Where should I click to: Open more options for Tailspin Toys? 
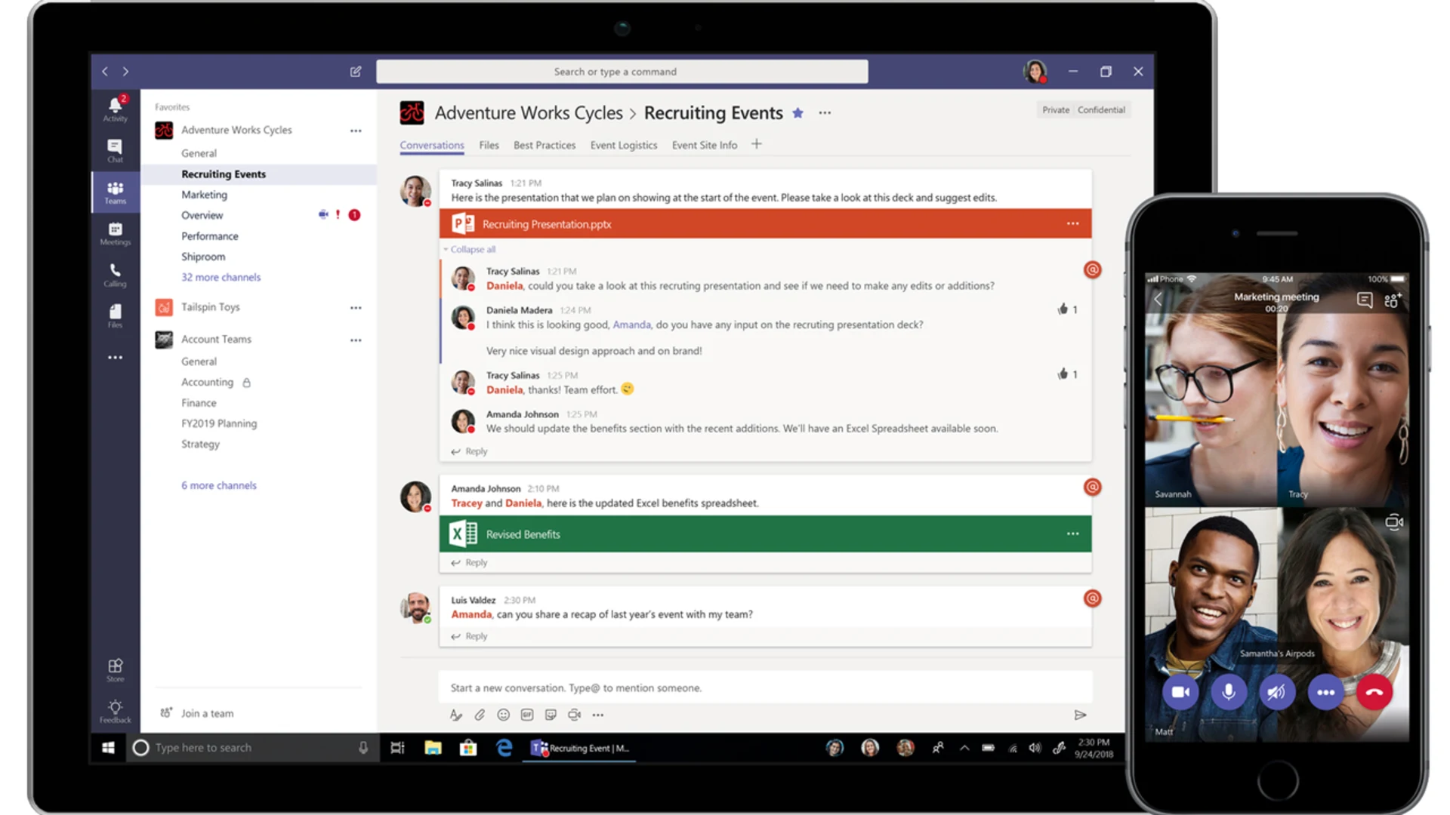(356, 307)
